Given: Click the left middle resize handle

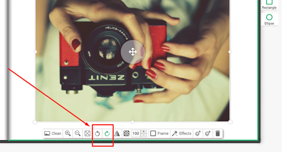Looking at the screenshot, I should pos(35,52).
